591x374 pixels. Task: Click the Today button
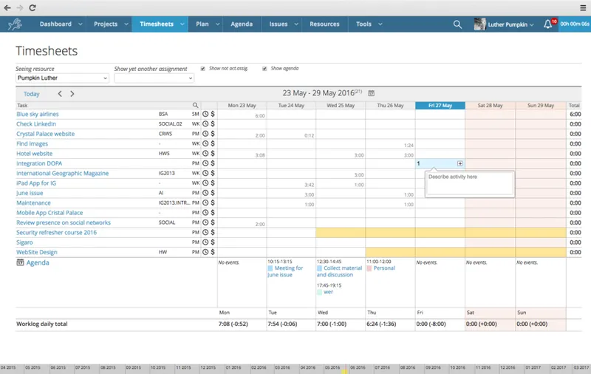click(31, 94)
